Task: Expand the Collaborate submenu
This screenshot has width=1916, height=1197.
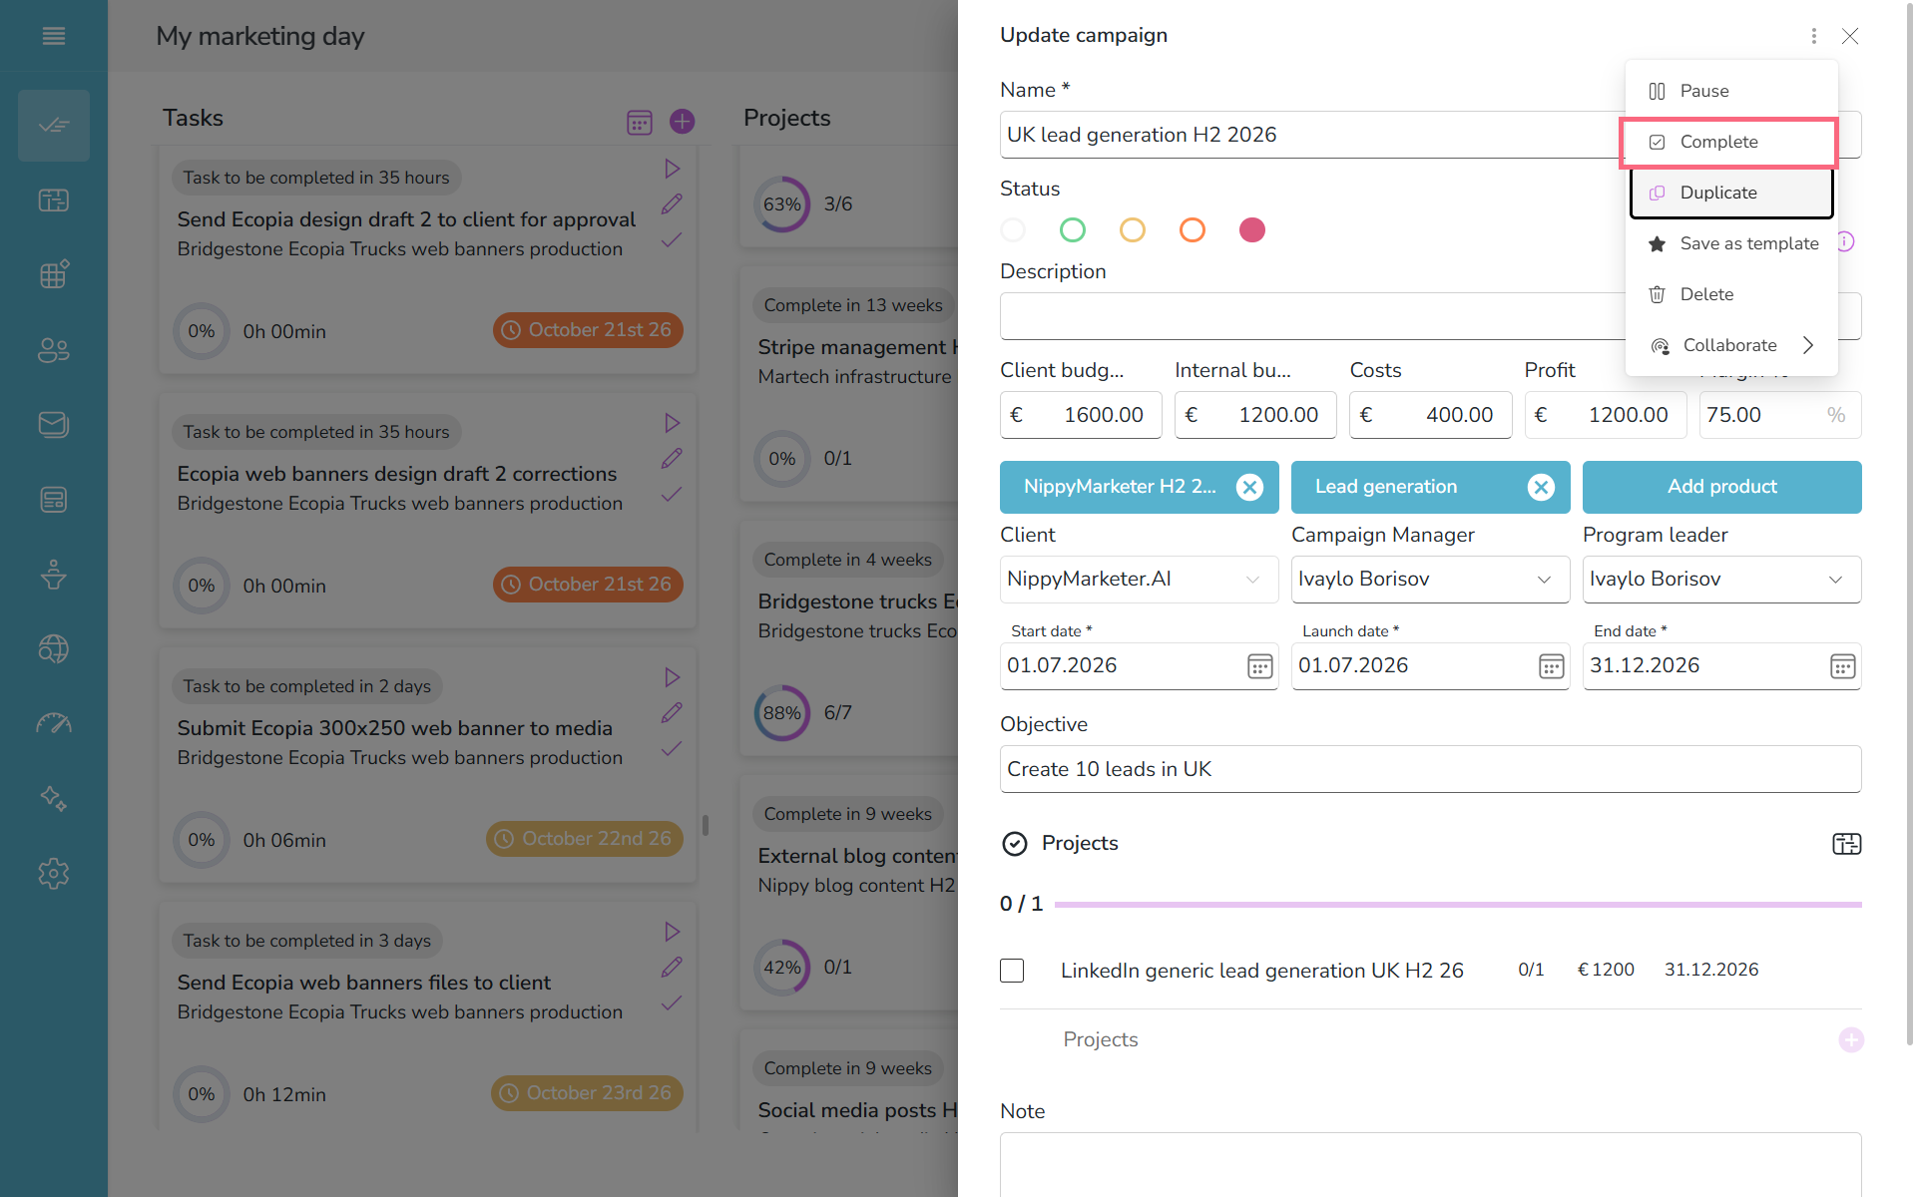Action: point(1730,345)
